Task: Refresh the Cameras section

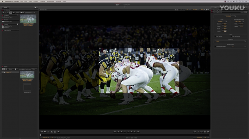Action: 18,15
